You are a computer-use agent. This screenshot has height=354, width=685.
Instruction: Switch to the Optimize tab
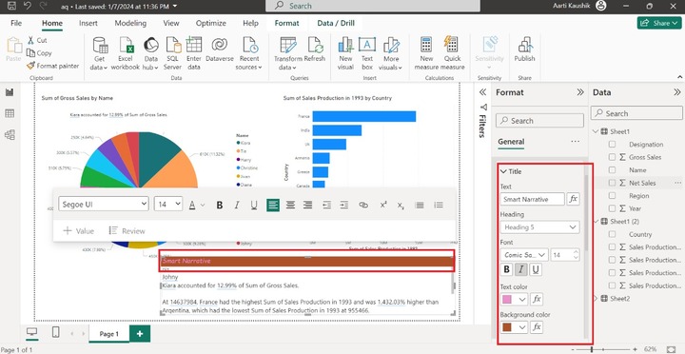point(211,23)
